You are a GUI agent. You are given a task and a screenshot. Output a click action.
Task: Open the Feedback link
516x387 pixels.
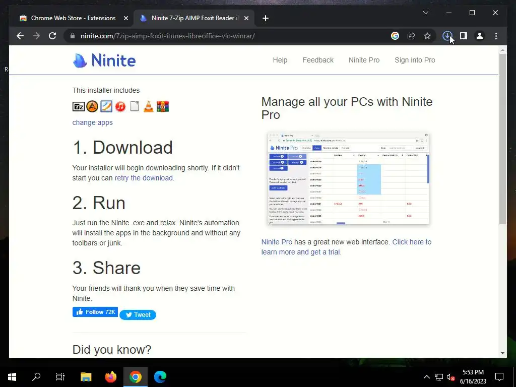click(x=318, y=60)
